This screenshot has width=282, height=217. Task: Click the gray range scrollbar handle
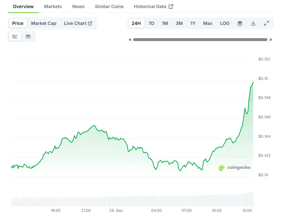(x=200, y=40)
